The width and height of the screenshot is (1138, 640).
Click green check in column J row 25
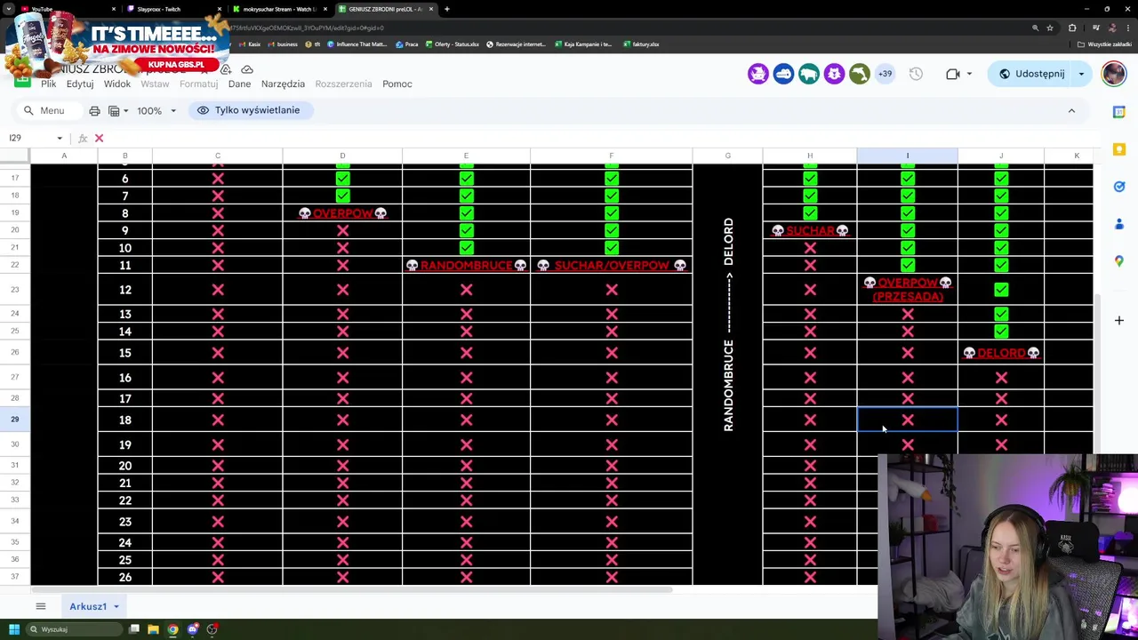click(x=1001, y=332)
